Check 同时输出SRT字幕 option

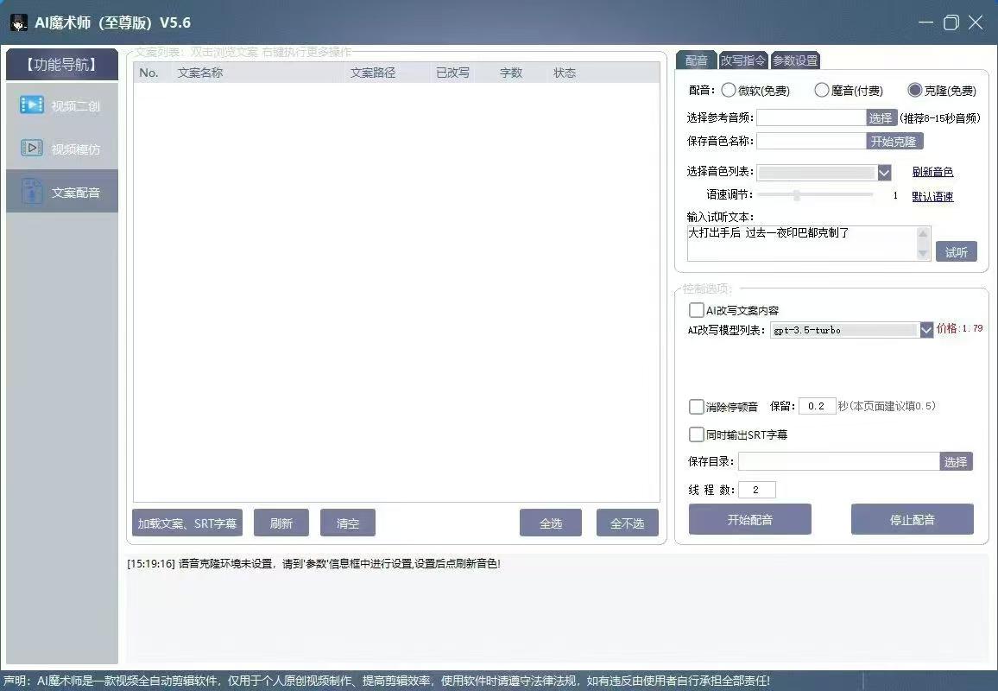697,434
